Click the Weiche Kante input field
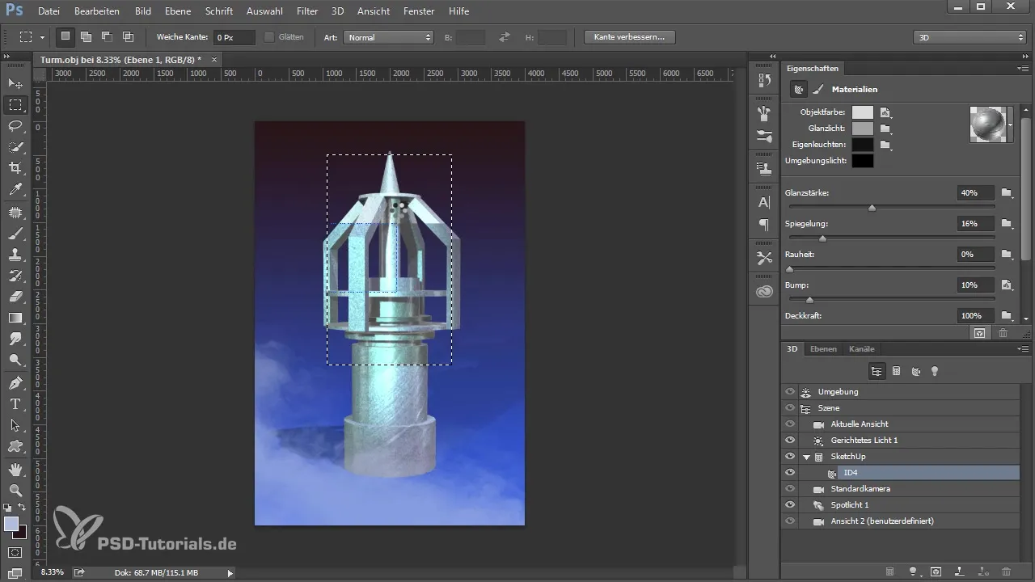1035x582 pixels. pos(234,37)
